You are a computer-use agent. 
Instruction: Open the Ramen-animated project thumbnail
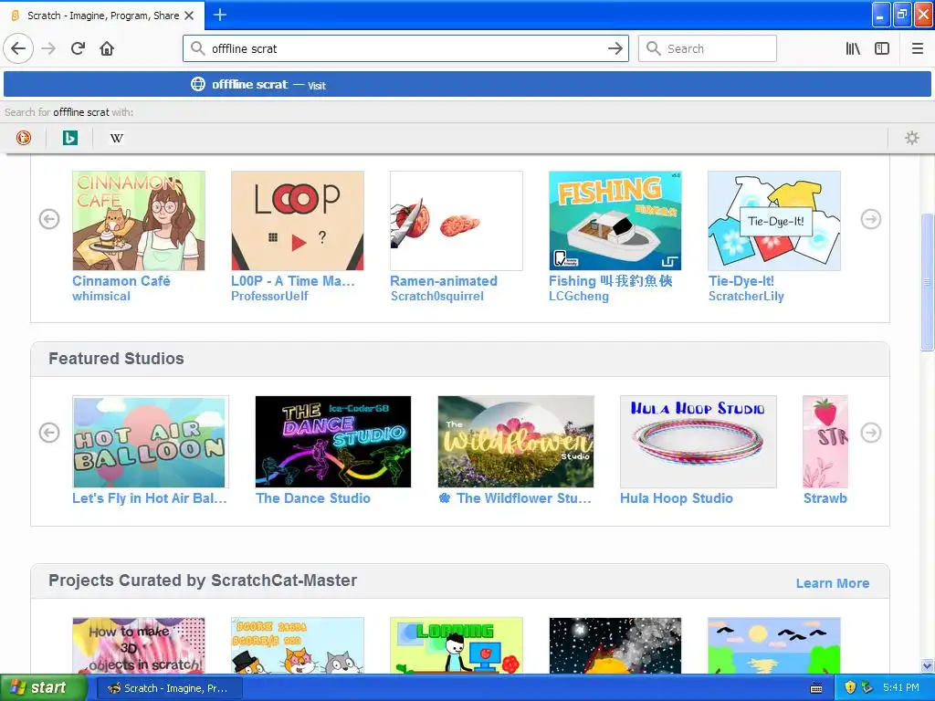coord(457,221)
